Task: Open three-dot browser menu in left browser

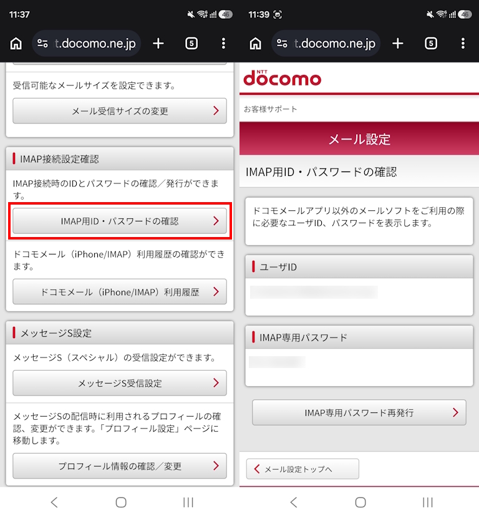Action: click(223, 44)
